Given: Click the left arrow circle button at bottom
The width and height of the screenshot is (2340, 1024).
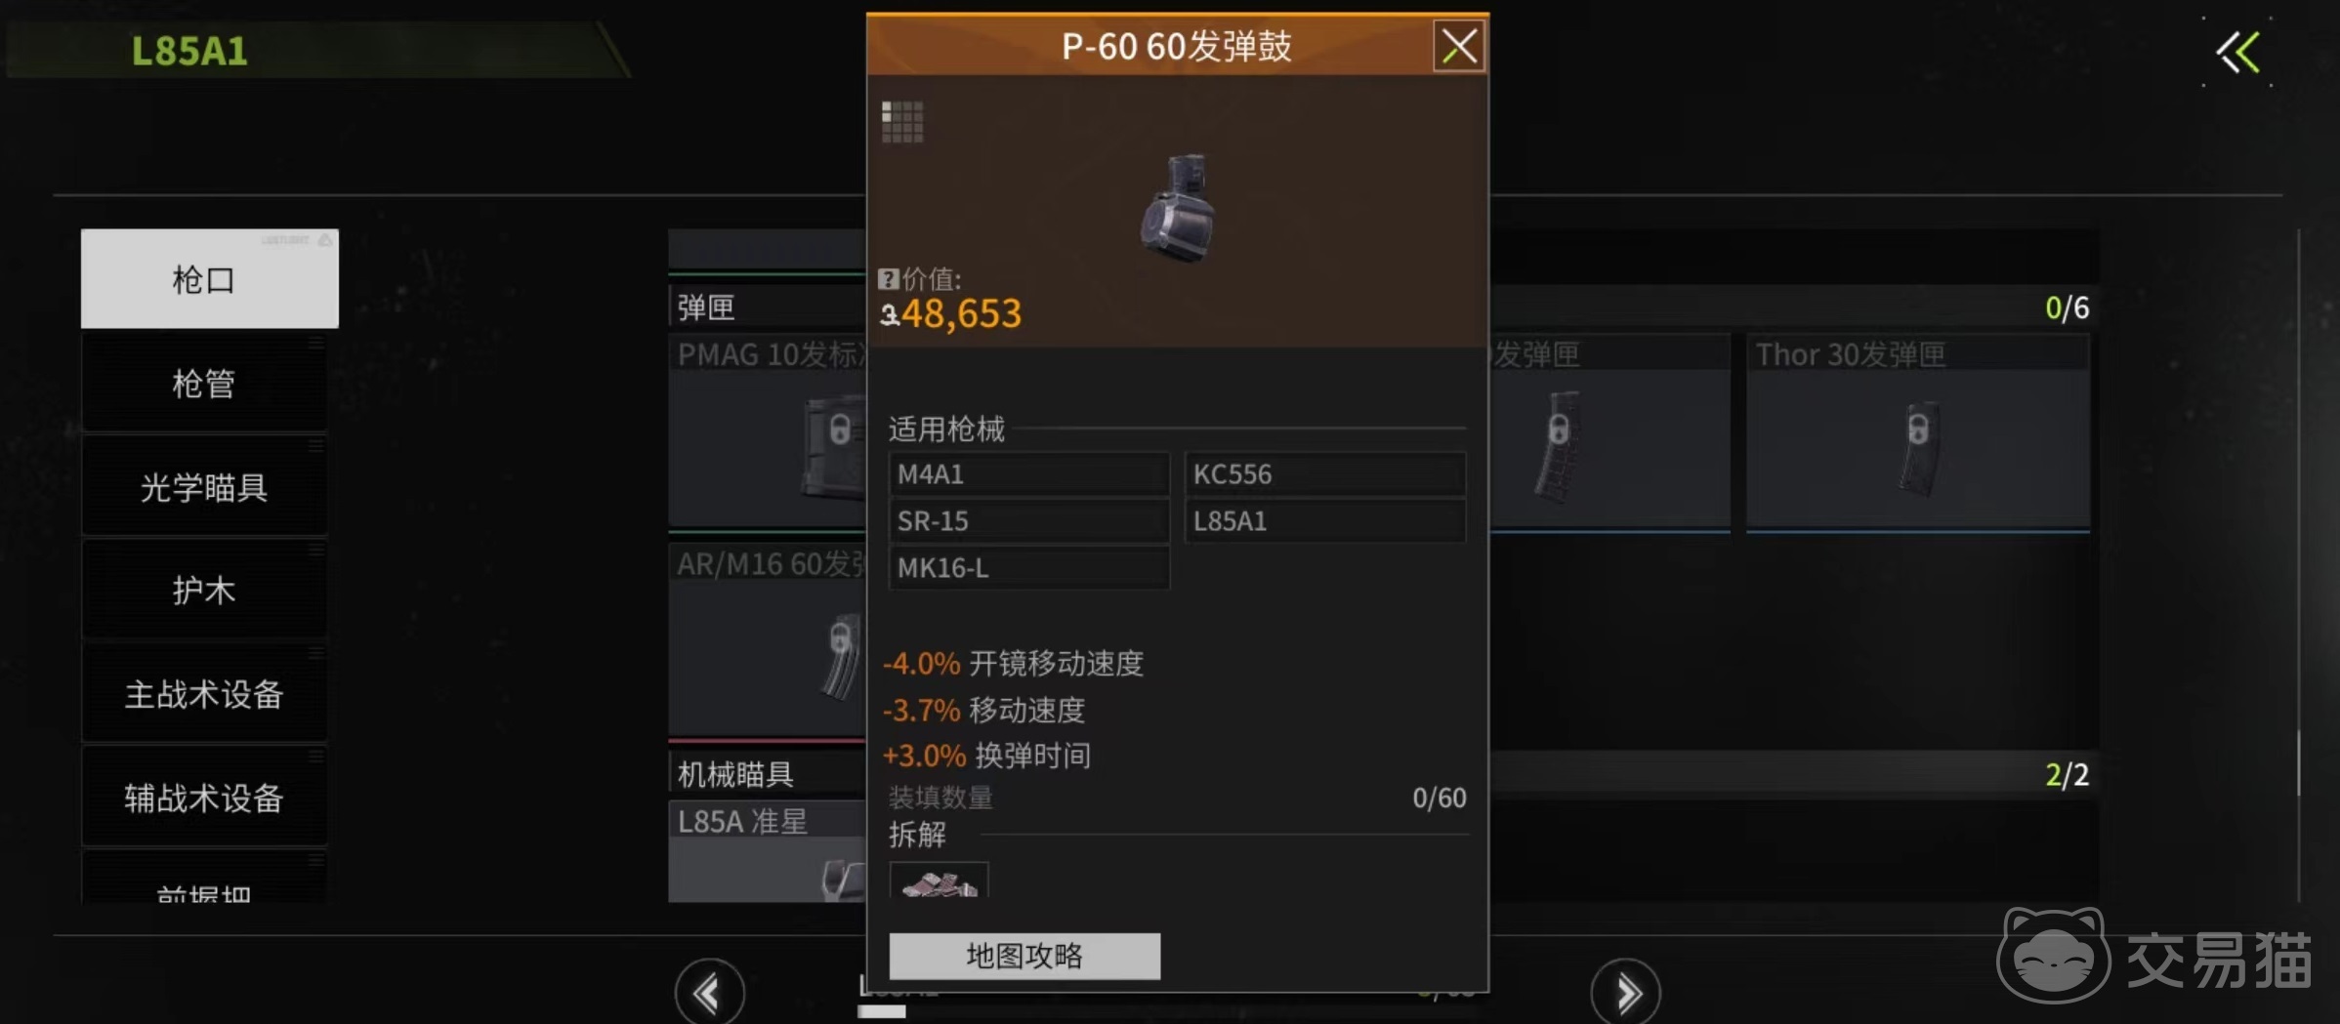Looking at the screenshot, I should coord(709,993).
